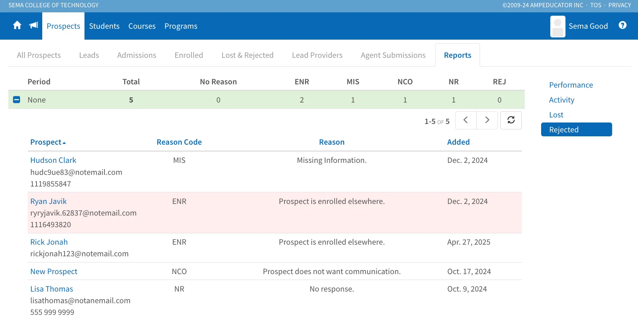
Task: Sort by Prospect column header
Action: 48,142
